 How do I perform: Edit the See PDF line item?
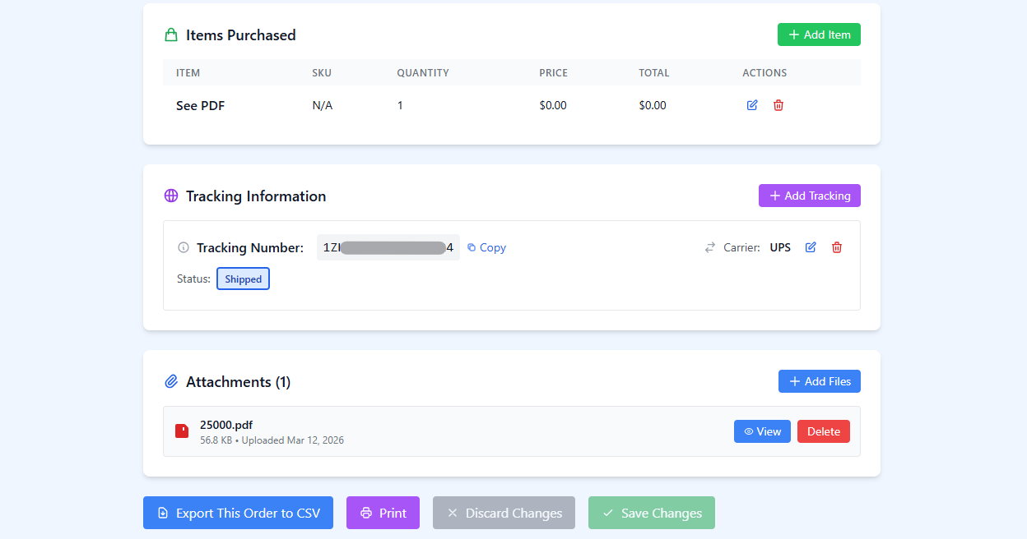[751, 105]
